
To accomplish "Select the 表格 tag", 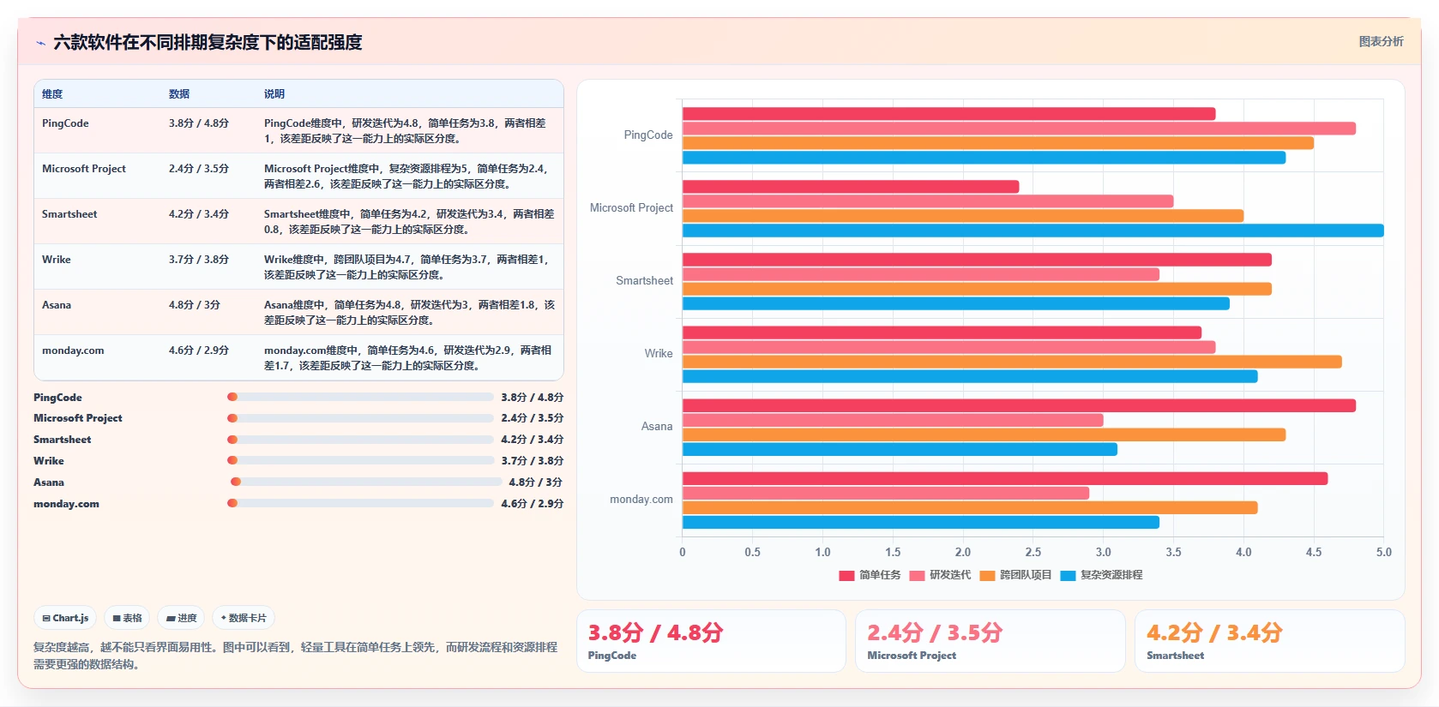I will pyautogui.click(x=127, y=618).
